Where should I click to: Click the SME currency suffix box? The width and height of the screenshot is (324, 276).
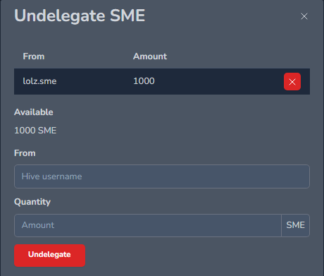point(295,225)
